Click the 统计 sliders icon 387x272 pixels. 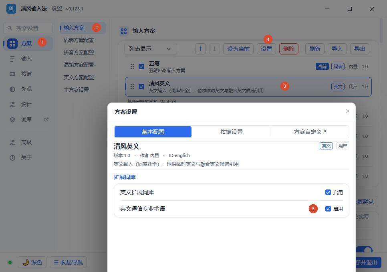click(12, 105)
